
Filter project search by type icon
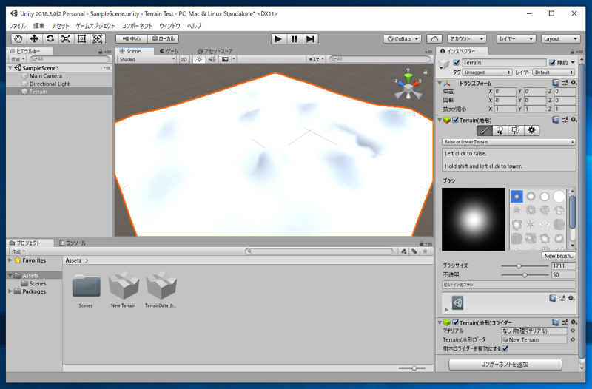403,251
